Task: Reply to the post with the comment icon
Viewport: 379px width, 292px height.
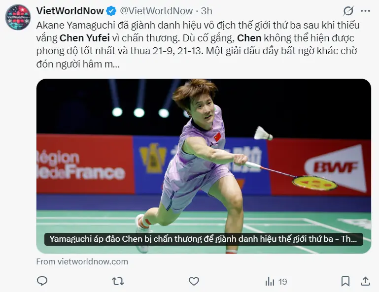Action: click(42, 281)
